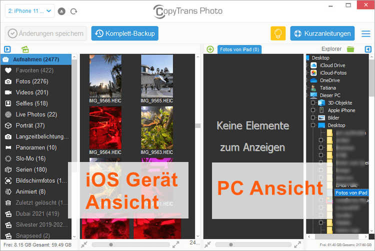Select thumbnail IMG_9566.HEIC
This screenshot has width=375, height=251.
coord(105,76)
